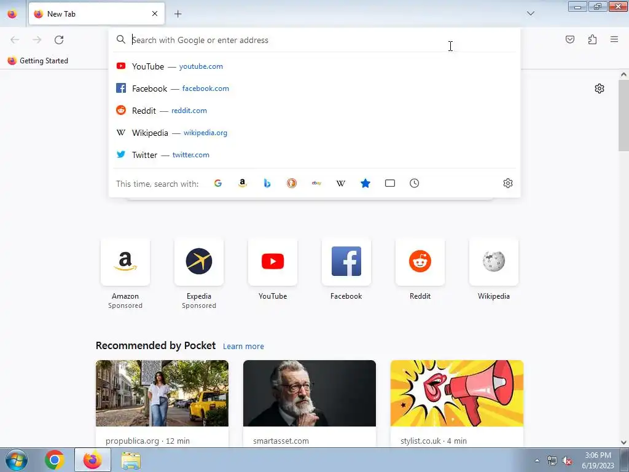Open the smartasset.com Pocket story

click(310, 403)
